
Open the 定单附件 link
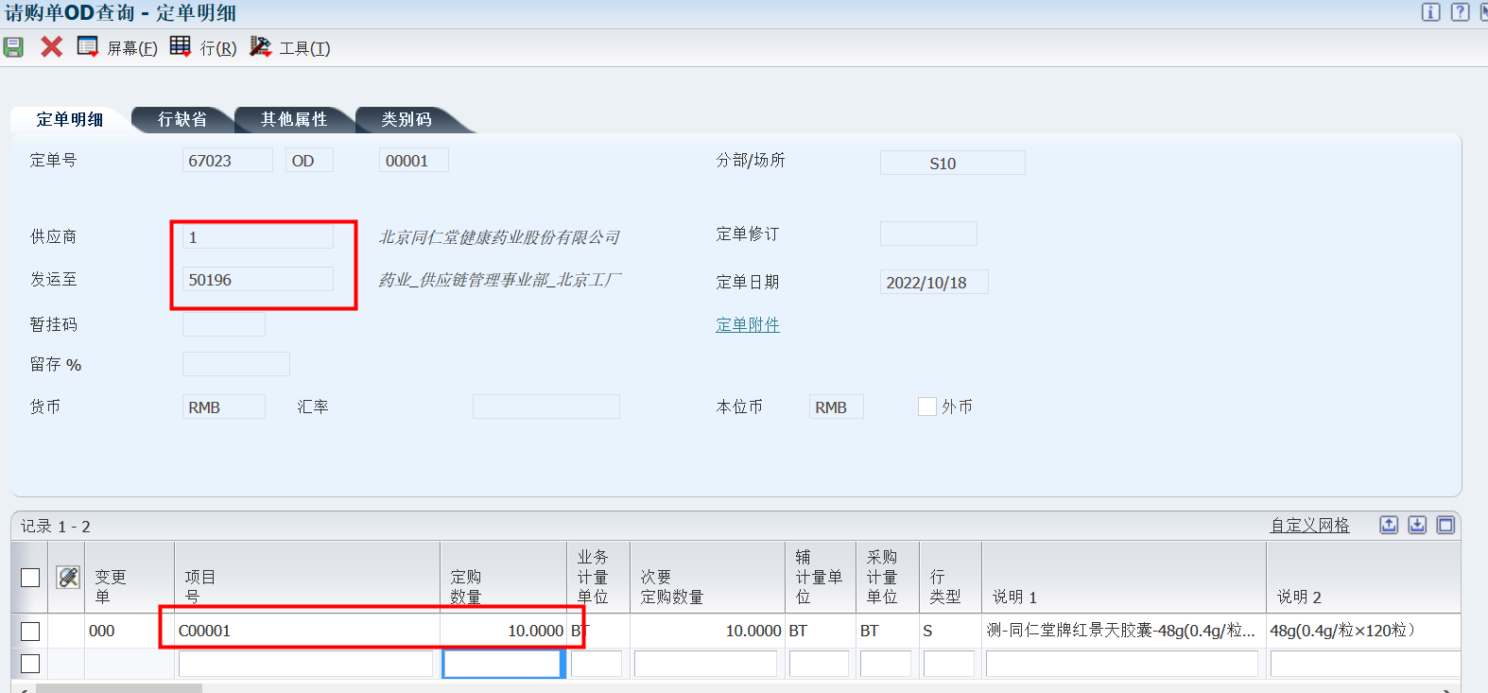(747, 324)
